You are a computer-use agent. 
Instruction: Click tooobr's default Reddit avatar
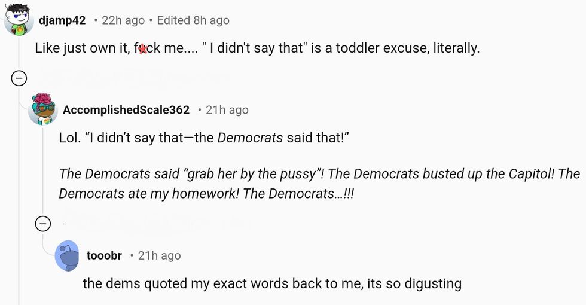pyautogui.click(x=68, y=255)
